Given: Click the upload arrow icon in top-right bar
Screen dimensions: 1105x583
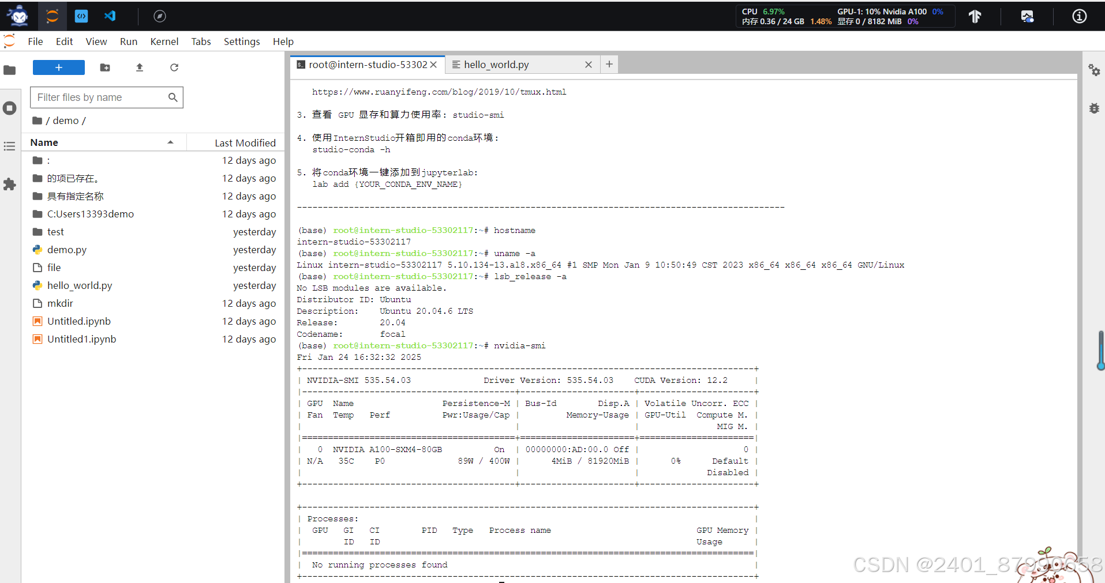Looking at the screenshot, I should [x=975, y=16].
